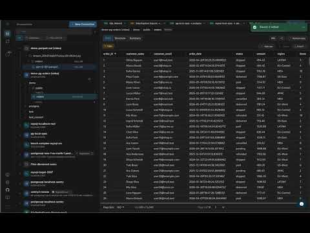Select the highlighted parquet file row
The width and height of the screenshot is (310, 233).
tap(59, 67)
